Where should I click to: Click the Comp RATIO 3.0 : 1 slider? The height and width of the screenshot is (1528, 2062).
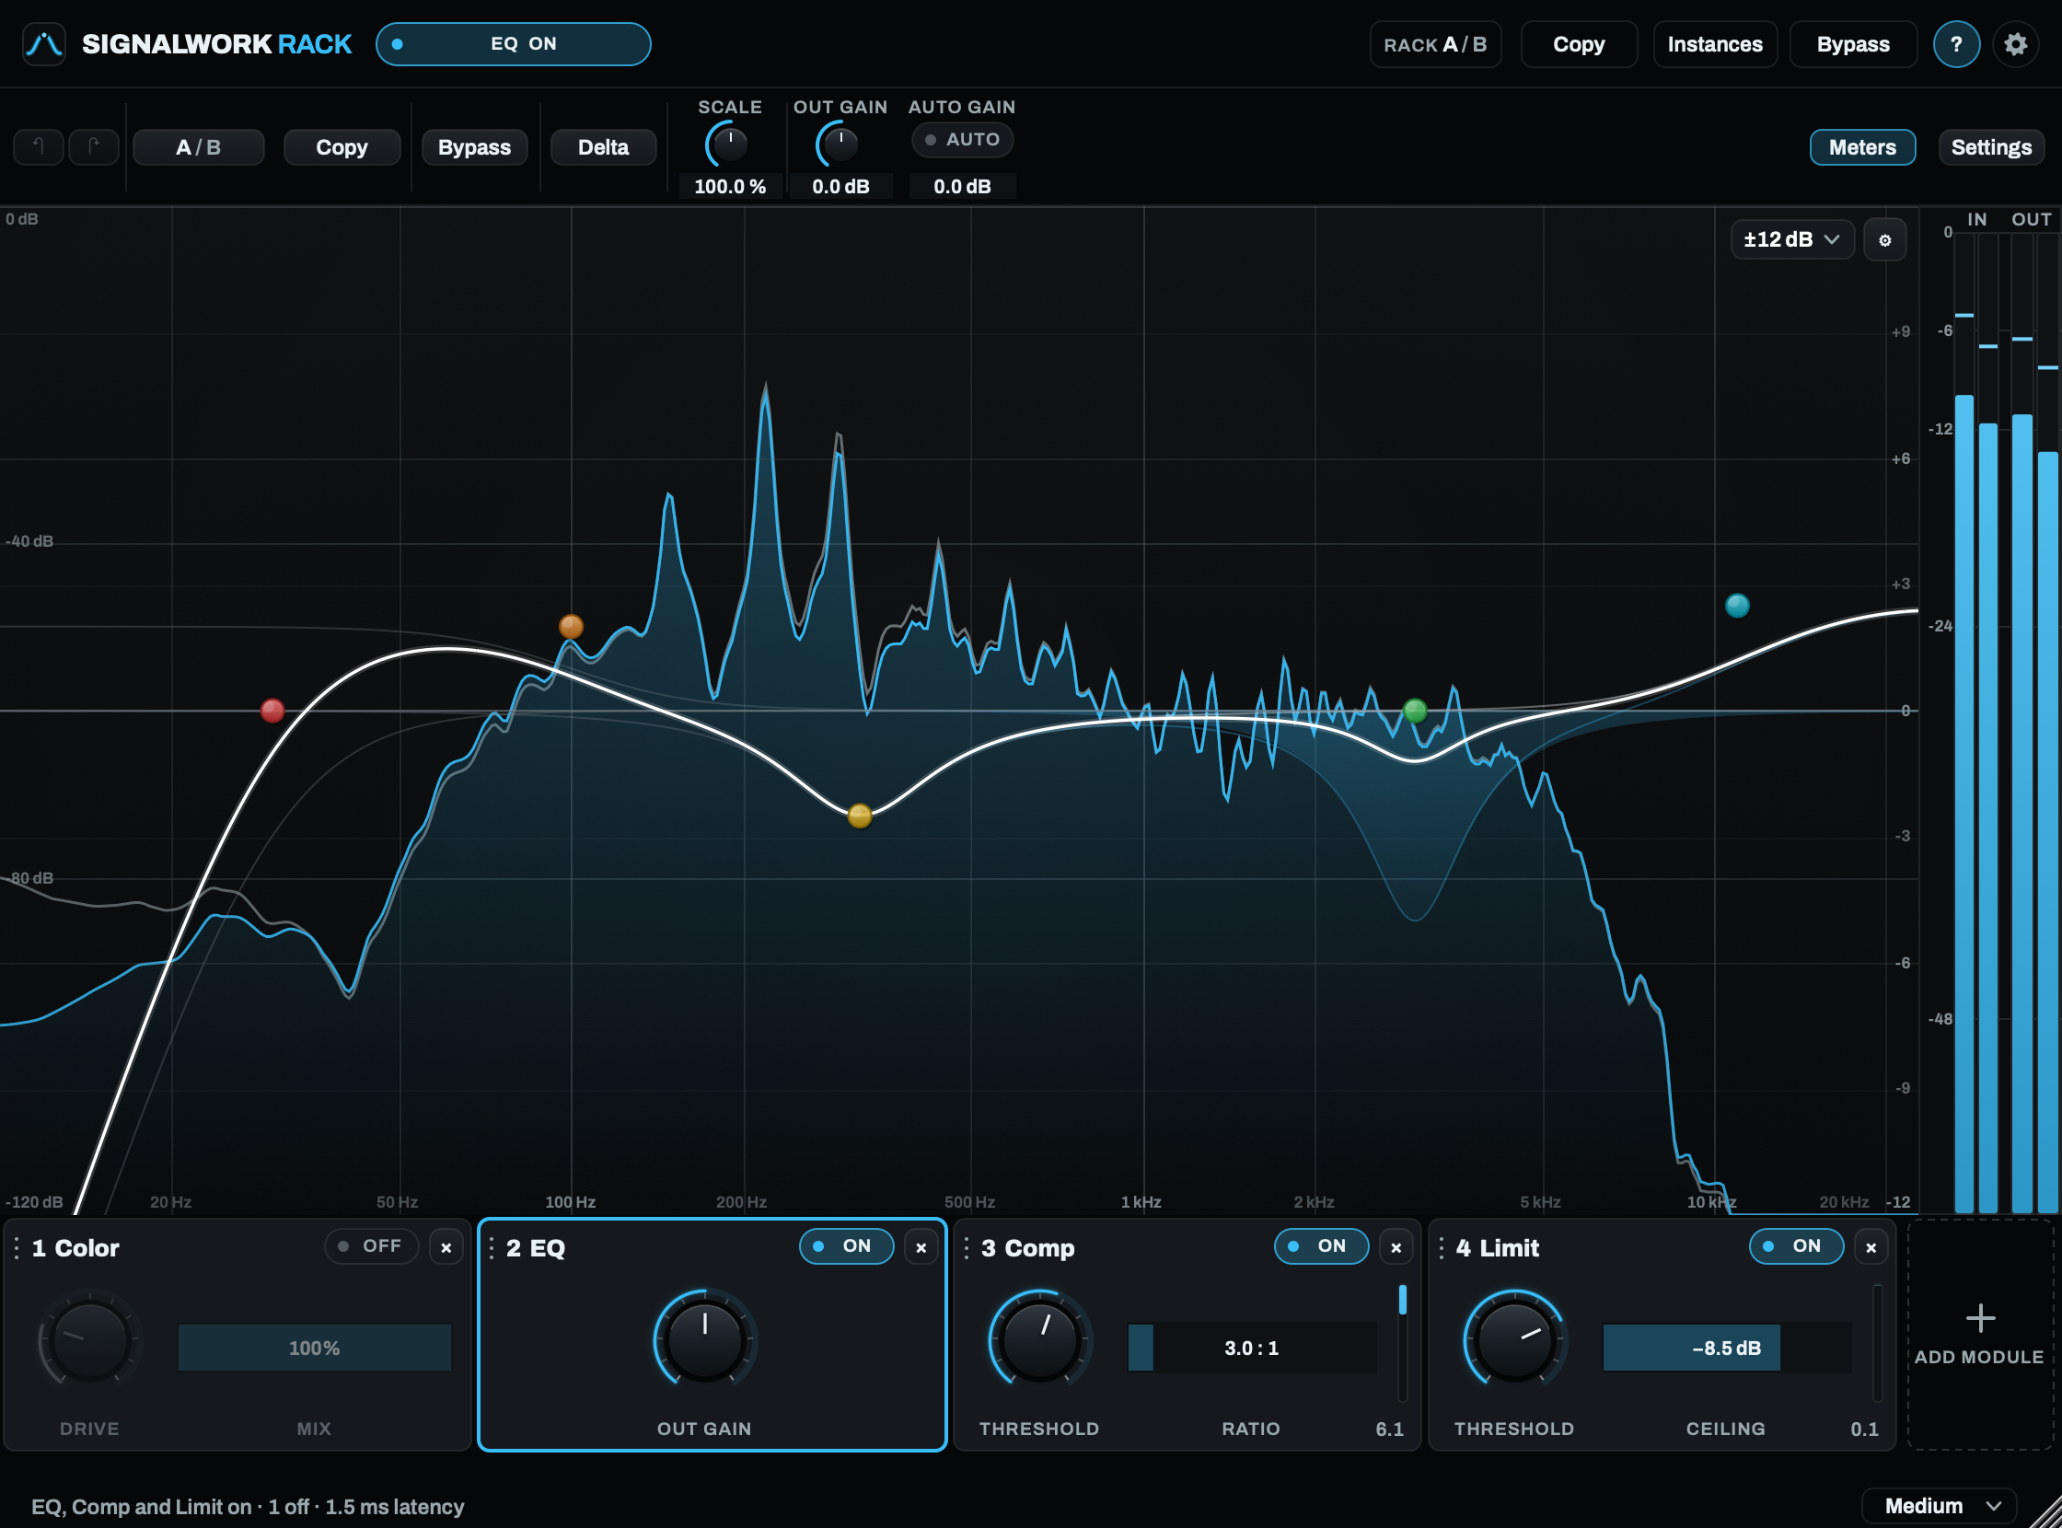coord(1252,1348)
